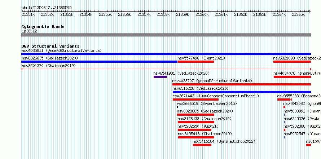Click the 21356k ruler position
Viewport: 321px width, 159px height.
click(x=124, y=14)
